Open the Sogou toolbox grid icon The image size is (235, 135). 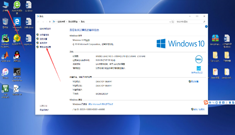point(233,102)
